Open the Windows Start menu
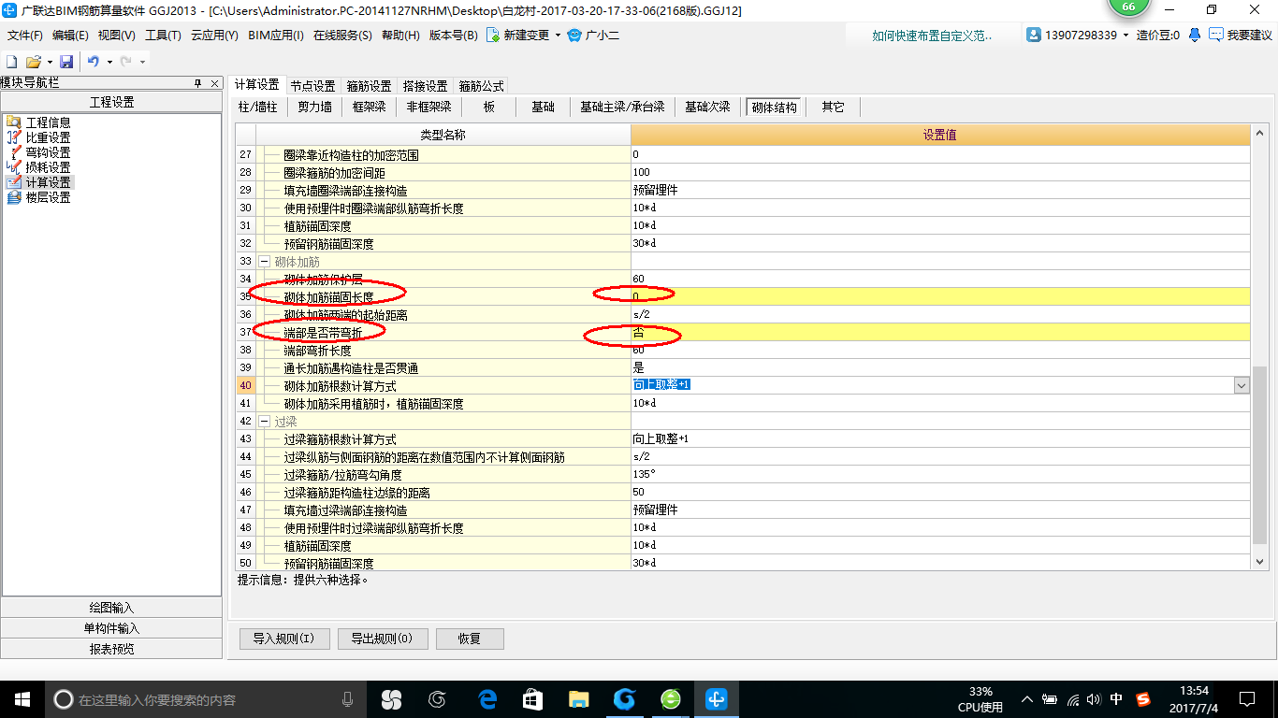Screen dimensions: 1278x718 click(x=21, y=698)
